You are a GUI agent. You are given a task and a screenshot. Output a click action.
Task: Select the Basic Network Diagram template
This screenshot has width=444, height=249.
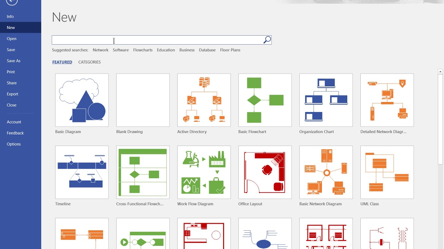click(x=326, y=172)
